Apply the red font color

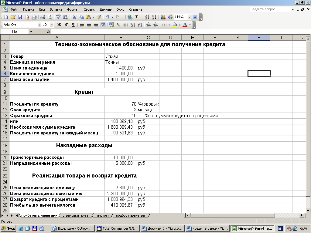click(x=185, y=25)
